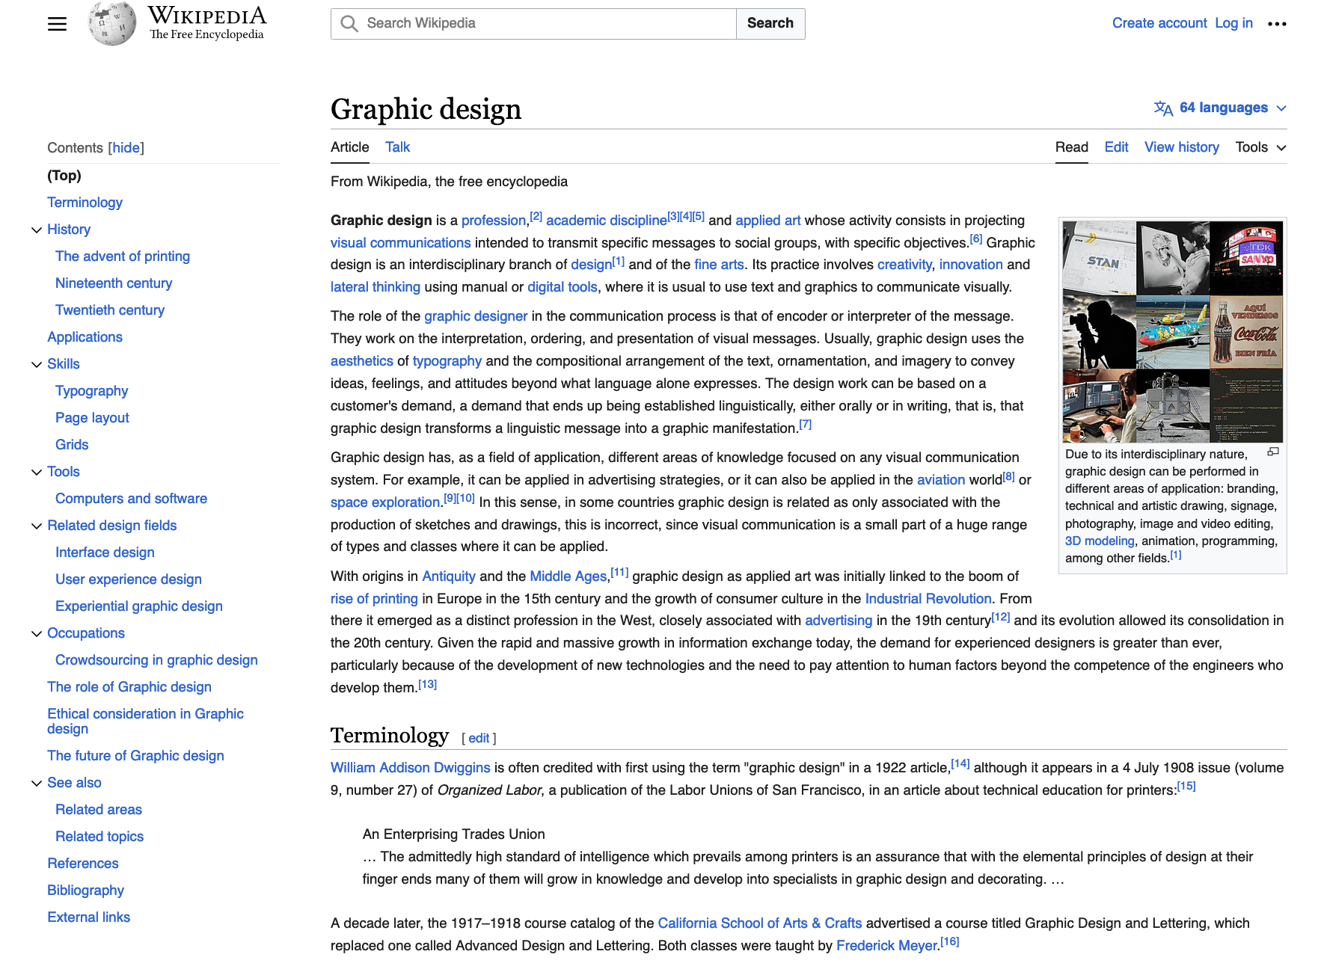Click the Create account link

tap(1159, 23)
